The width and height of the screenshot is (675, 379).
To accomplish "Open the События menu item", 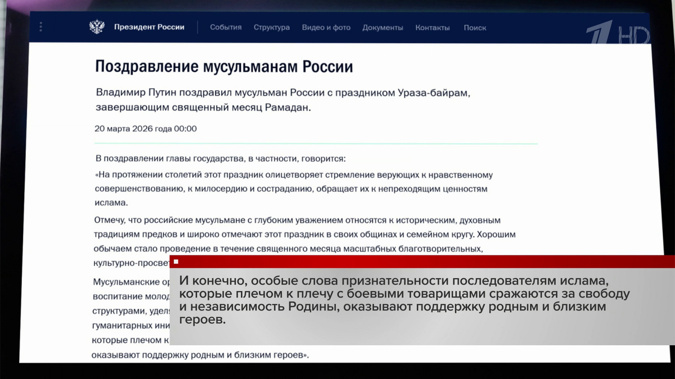I will pos(225,27).
